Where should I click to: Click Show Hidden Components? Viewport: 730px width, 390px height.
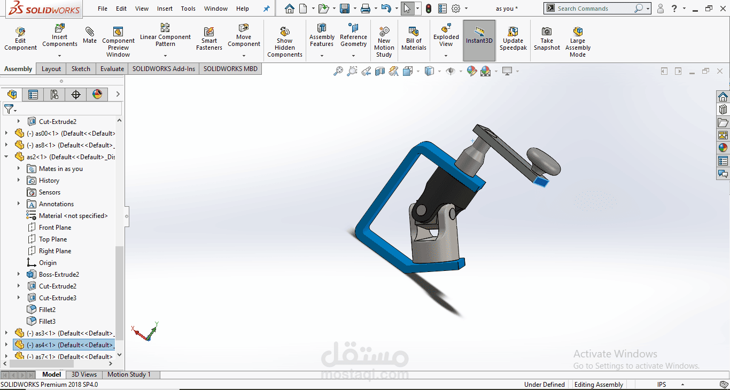coord(285,42)
